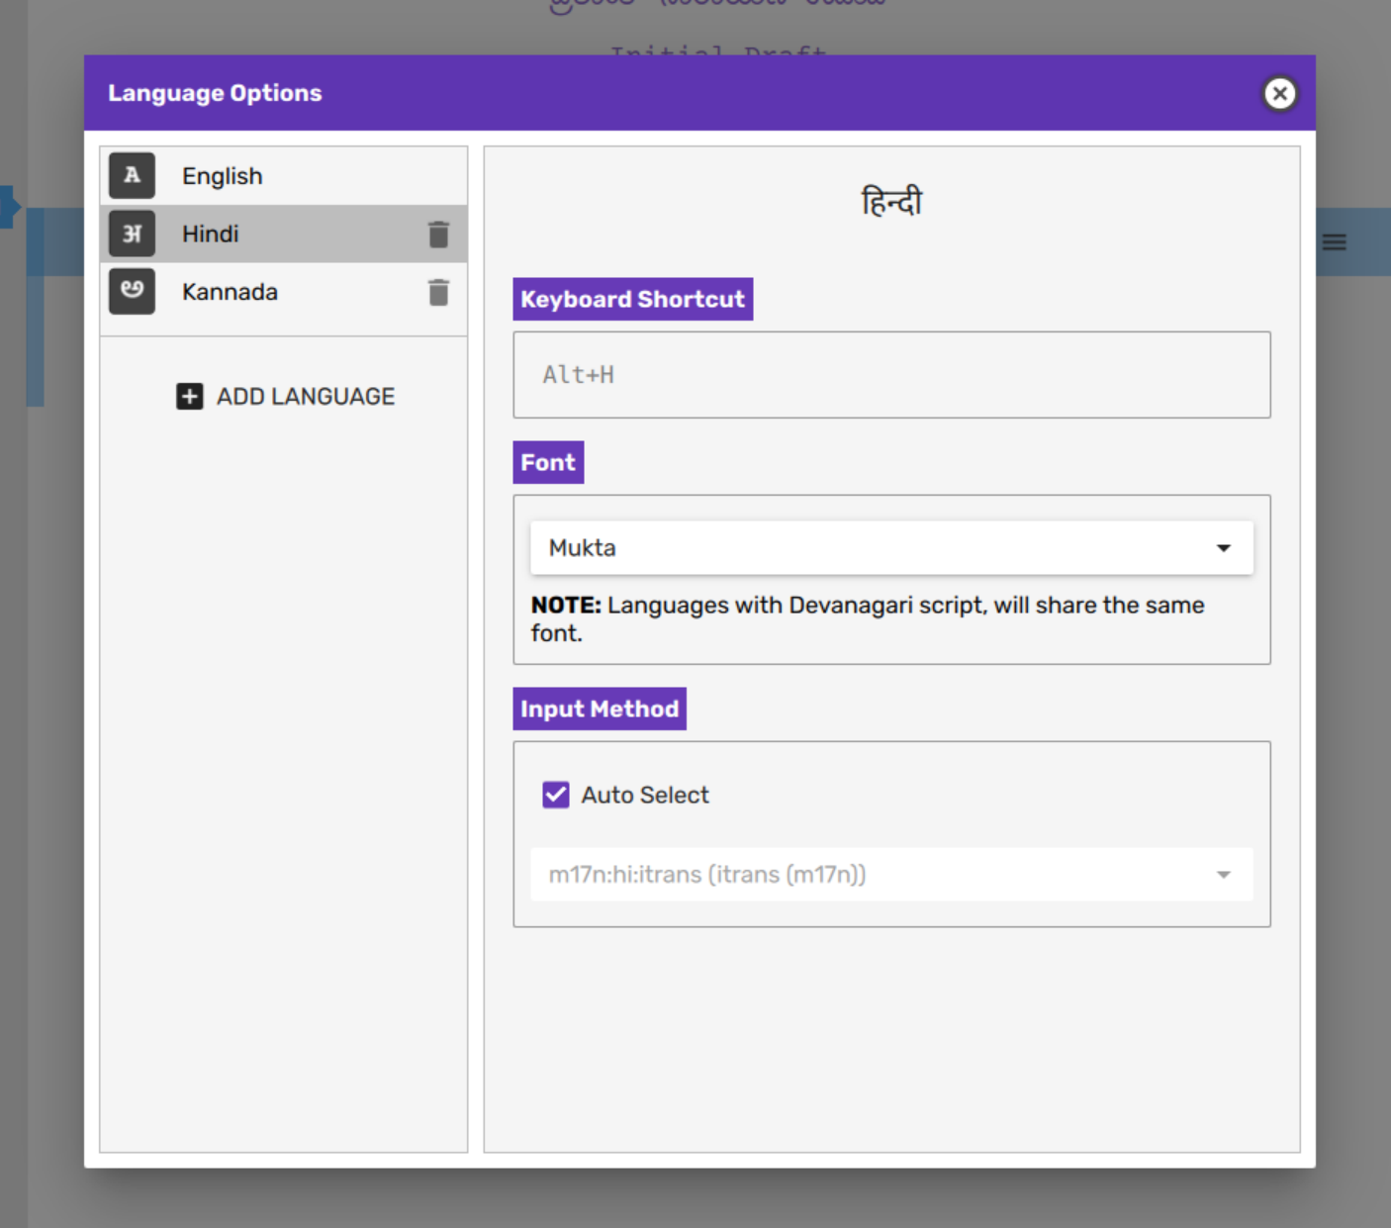Select the Hindi language entry
The height and width of the screenshot is (1228, 1391).
coord(211,235)
